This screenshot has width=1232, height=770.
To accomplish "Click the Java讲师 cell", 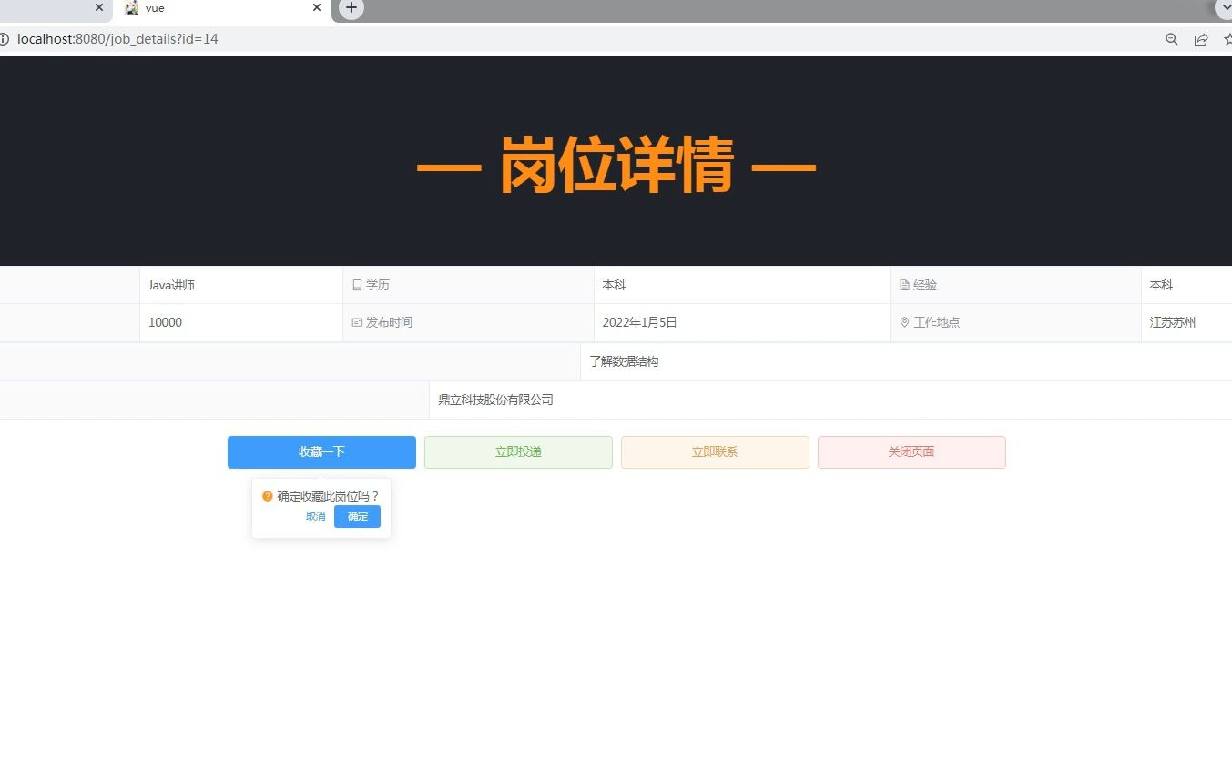I will point(241,285).
